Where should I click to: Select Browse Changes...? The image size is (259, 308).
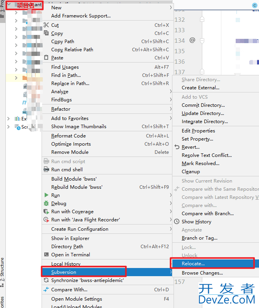pyautogui.click(x=216, y=273)
